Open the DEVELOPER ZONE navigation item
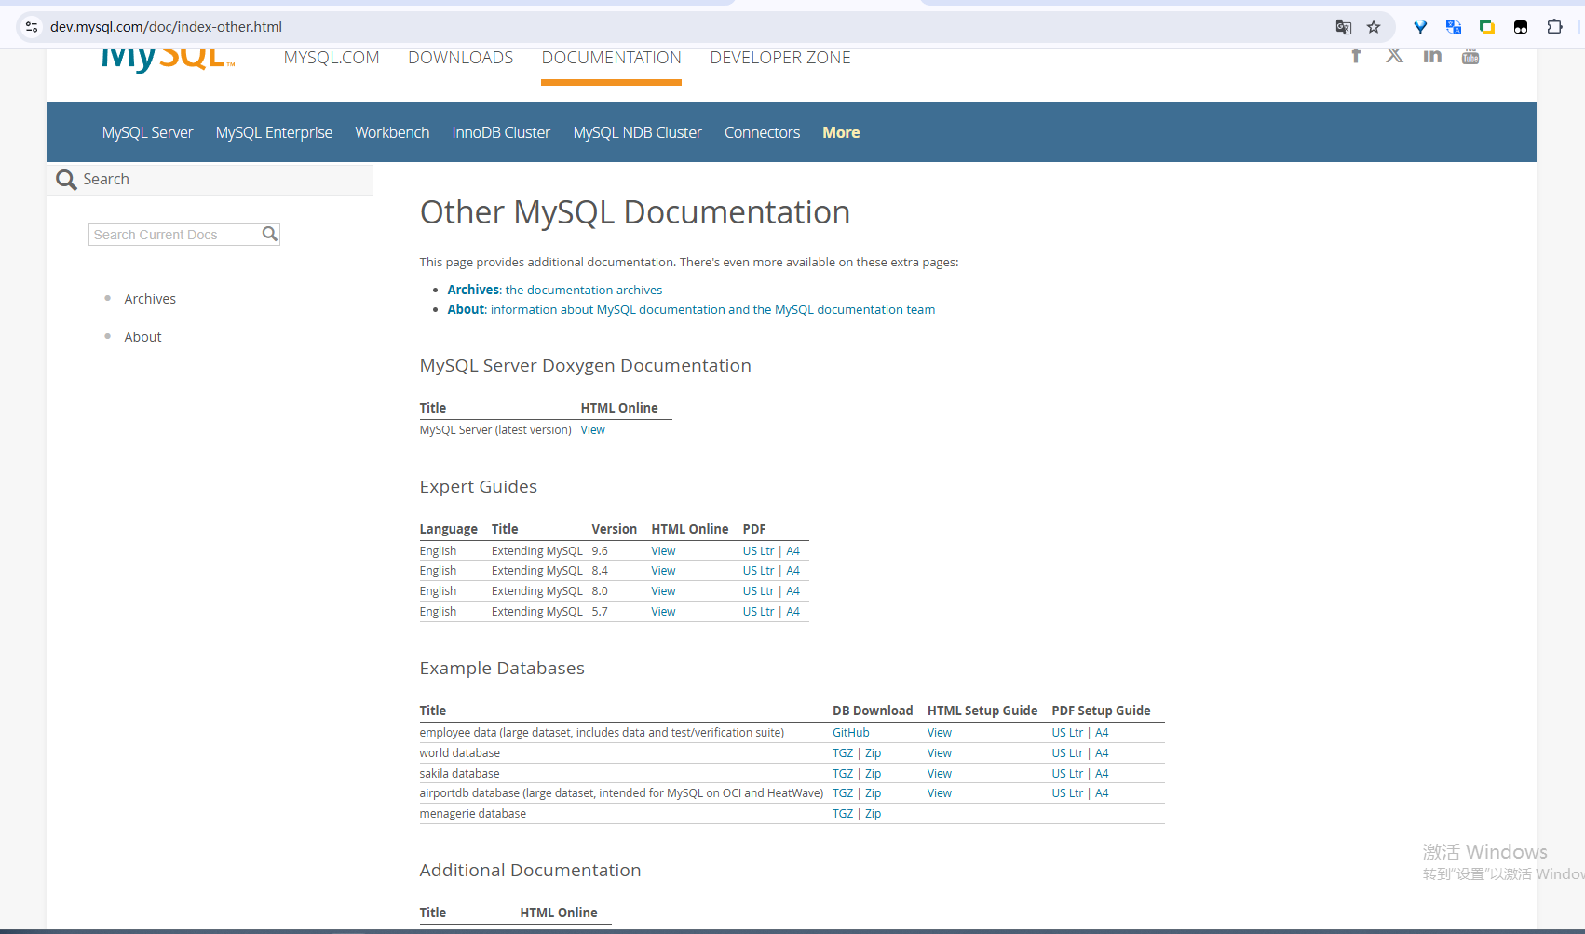Image resolution: width=1585 pixels, height=934 pixels. 780,58
